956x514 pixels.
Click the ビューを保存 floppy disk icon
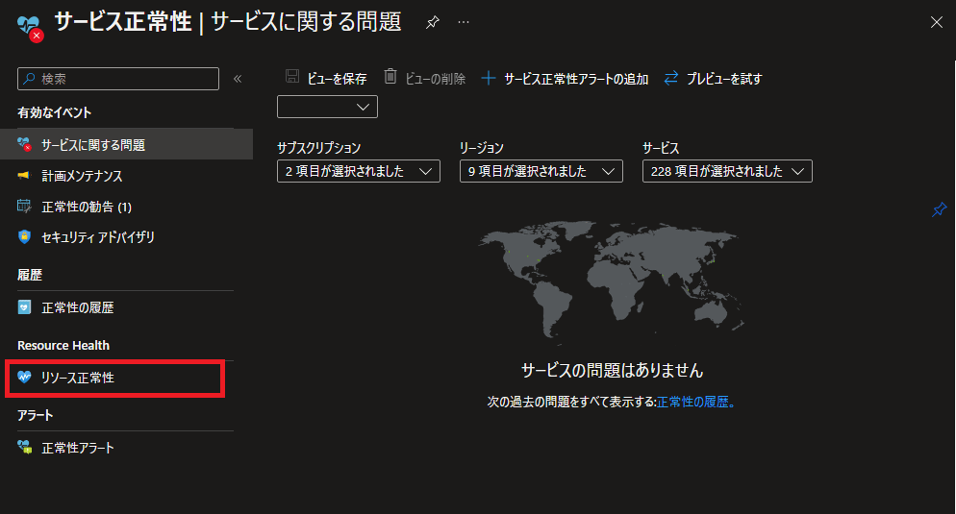pyautogui.click(x=292, y=77)
